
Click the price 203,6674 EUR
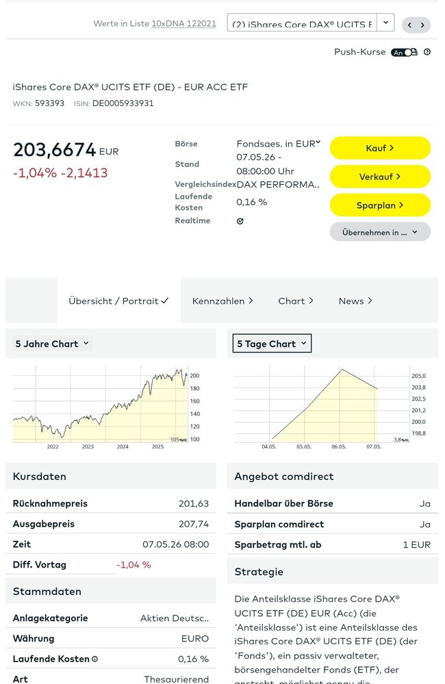pos(66,150)
